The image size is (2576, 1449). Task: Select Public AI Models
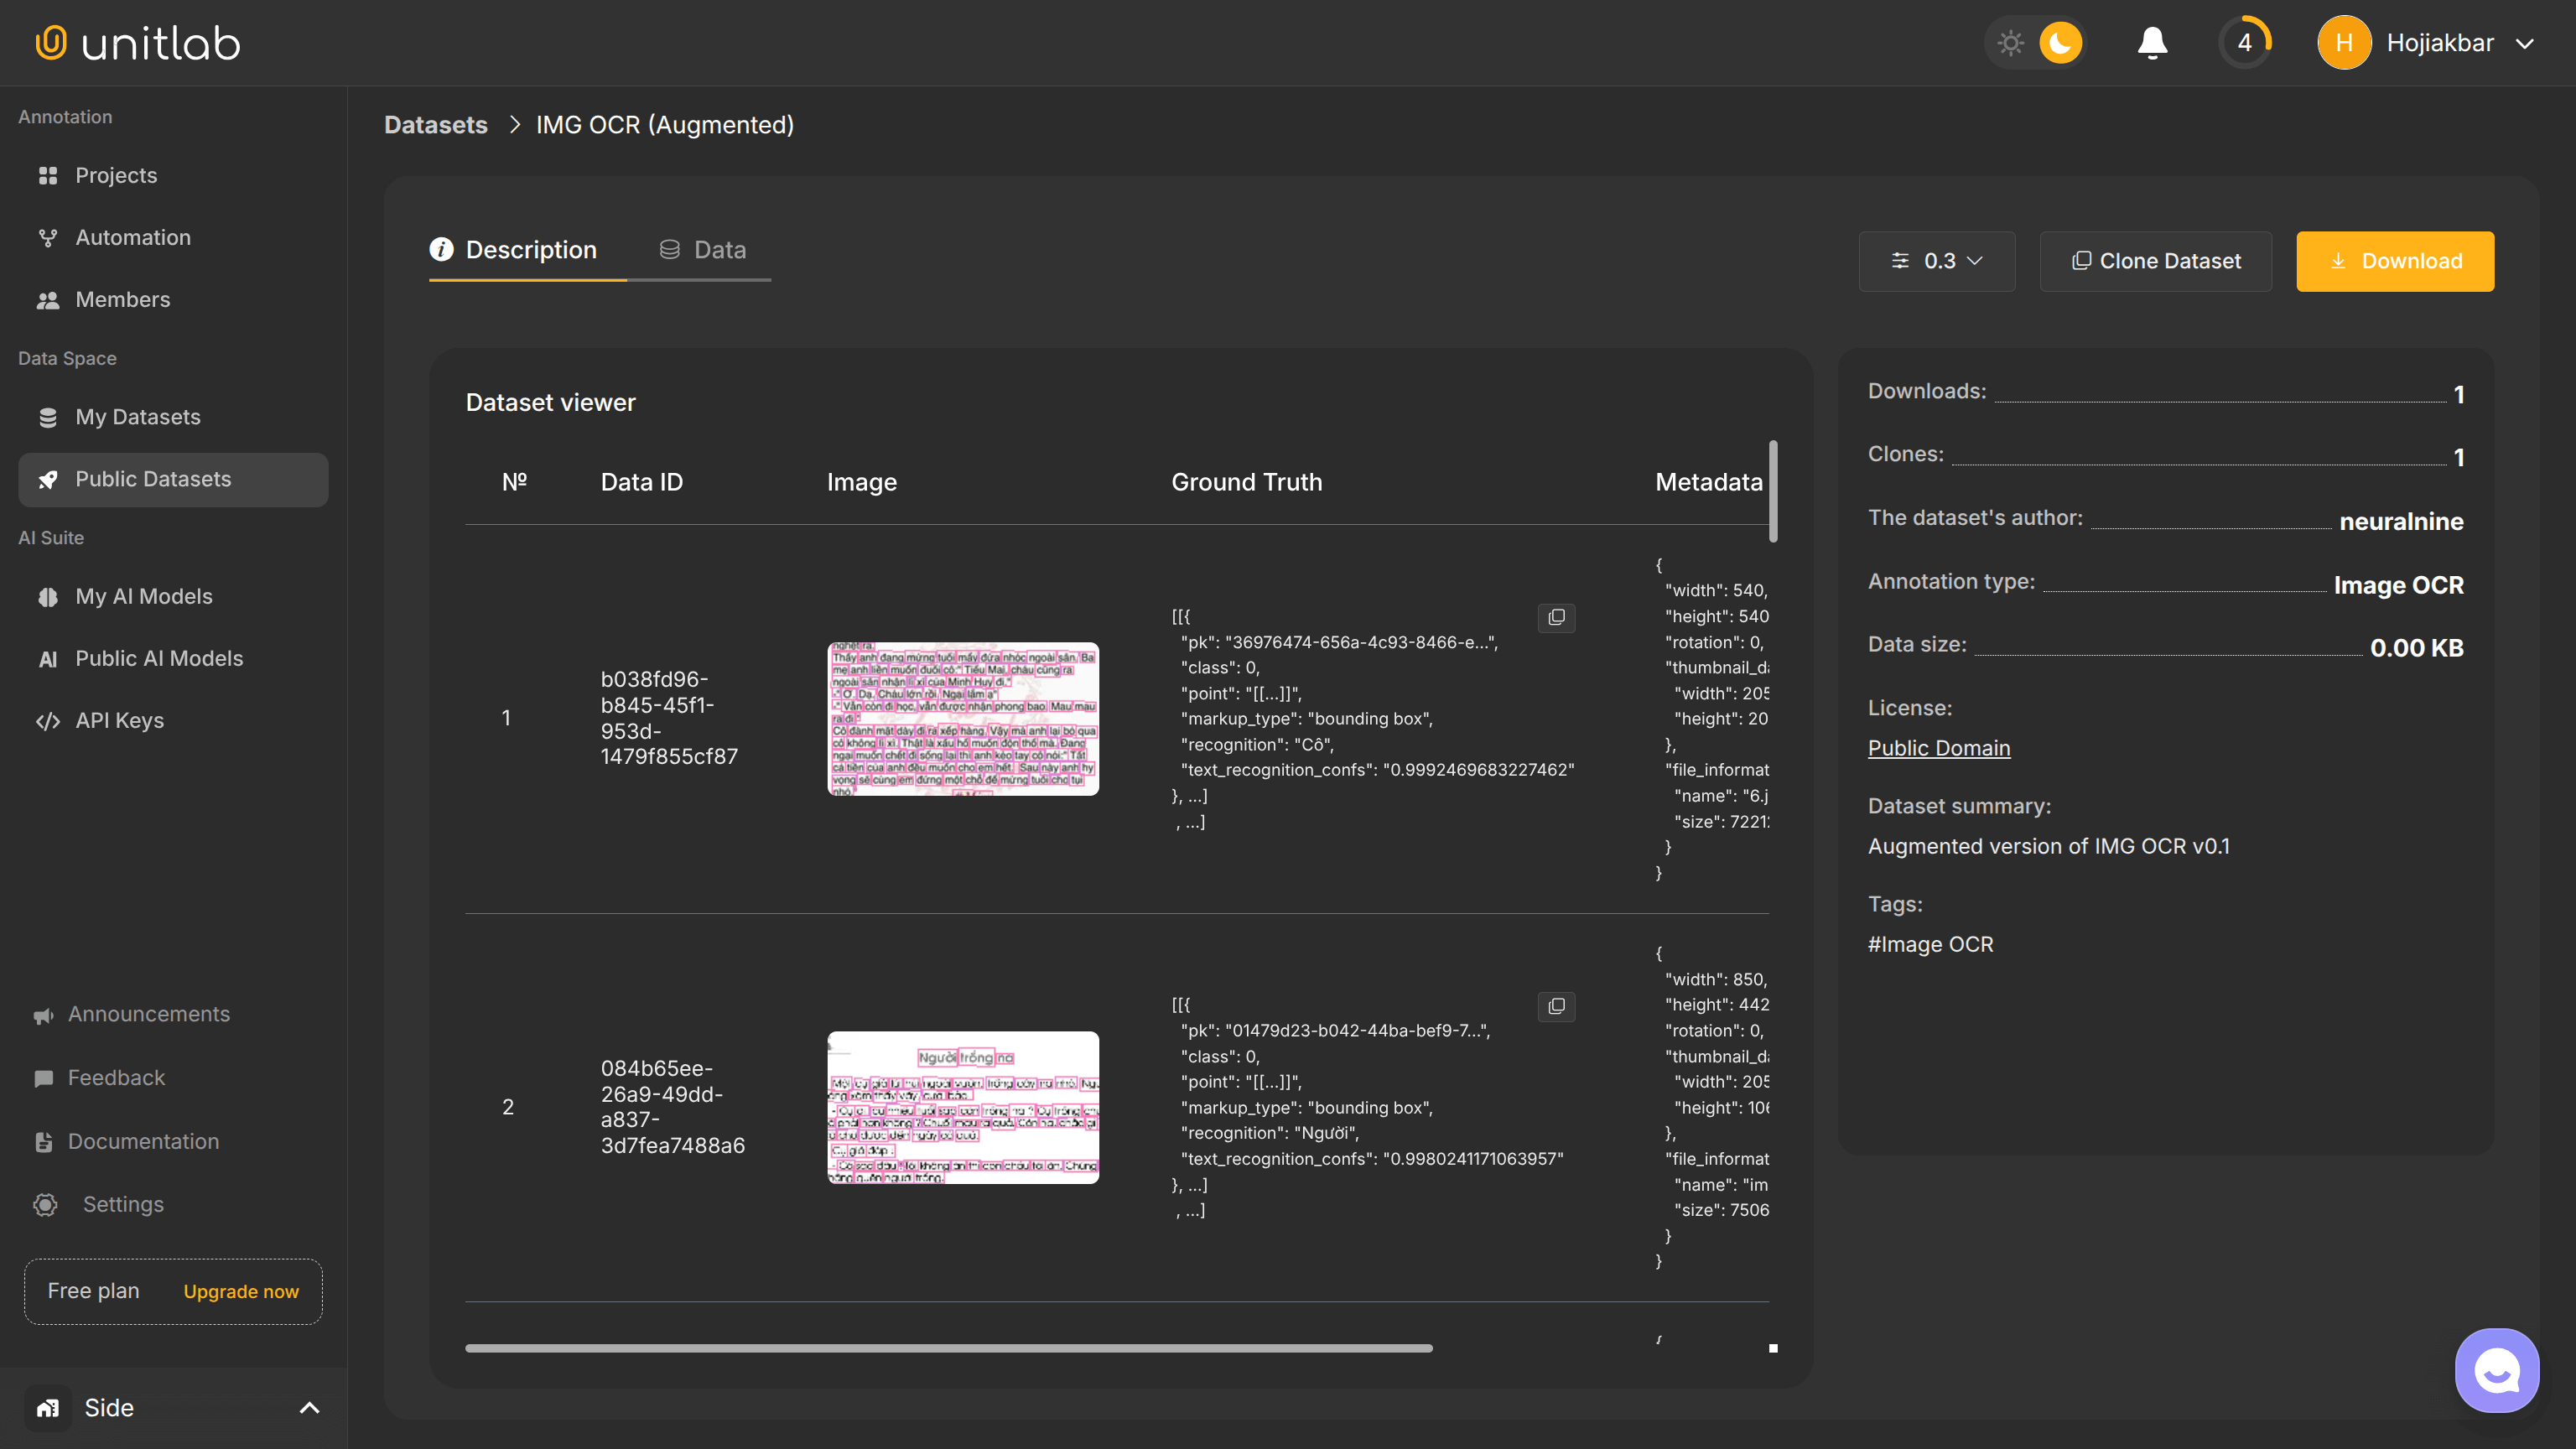point(159,658)
